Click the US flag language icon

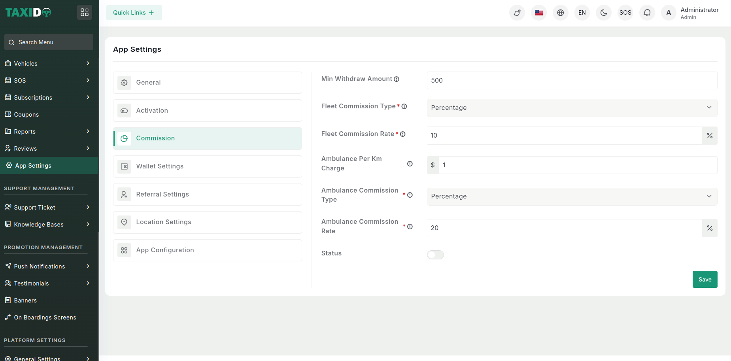tap(538, 13)
